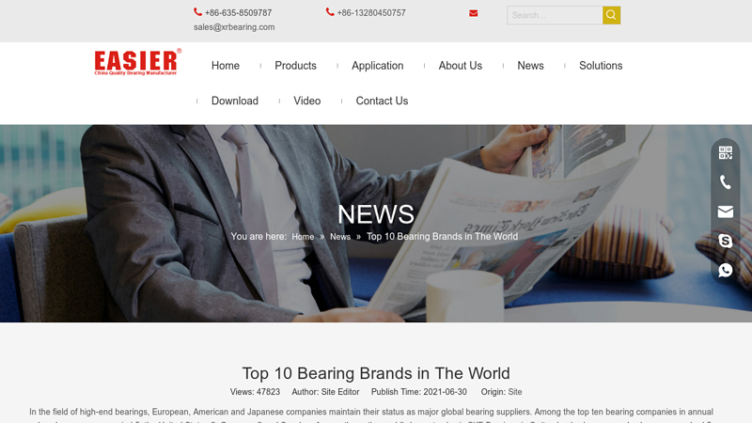
Task: Click the red phone icon beside +86-13280450757
Action: [x=330, y=12]
